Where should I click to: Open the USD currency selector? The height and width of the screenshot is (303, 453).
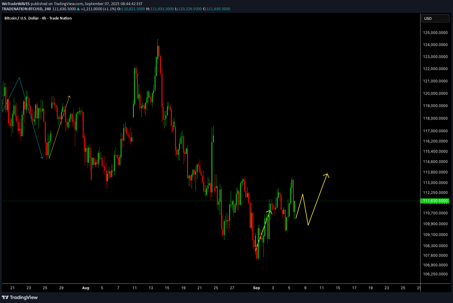pos(435,19)
